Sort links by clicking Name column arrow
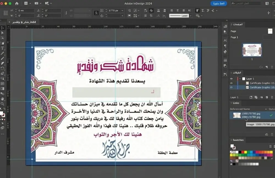The image size is (275, 178). pyautogui.click(x=266, y=109)
